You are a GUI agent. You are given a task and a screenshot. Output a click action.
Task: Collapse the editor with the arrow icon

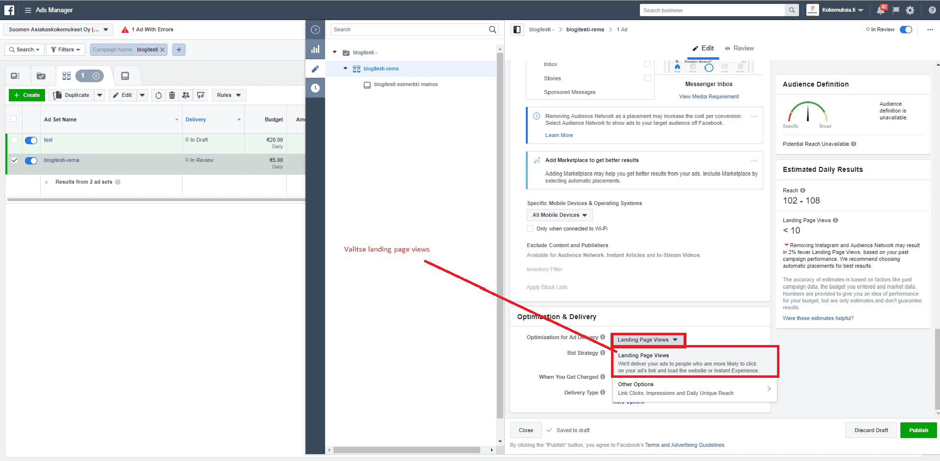coord(315,30)
